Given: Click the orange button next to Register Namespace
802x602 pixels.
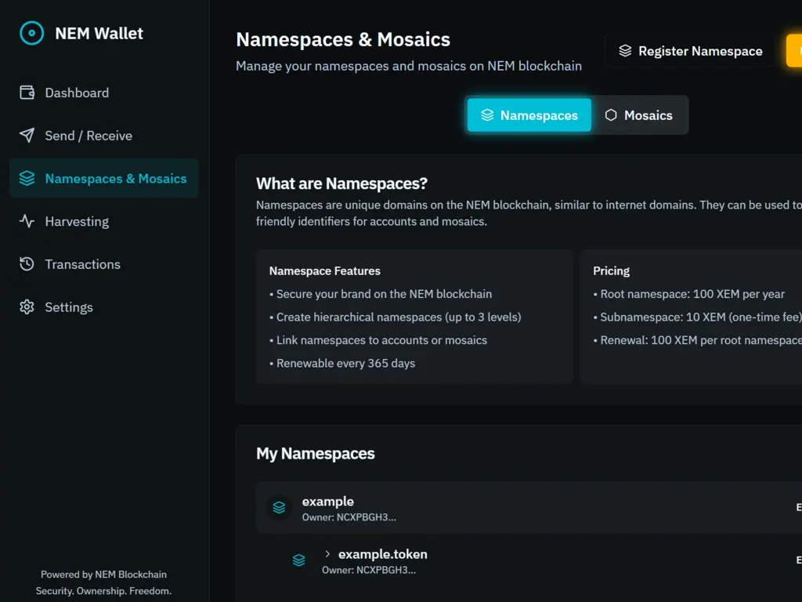Looking at the screenshot, I should point(794,51).
